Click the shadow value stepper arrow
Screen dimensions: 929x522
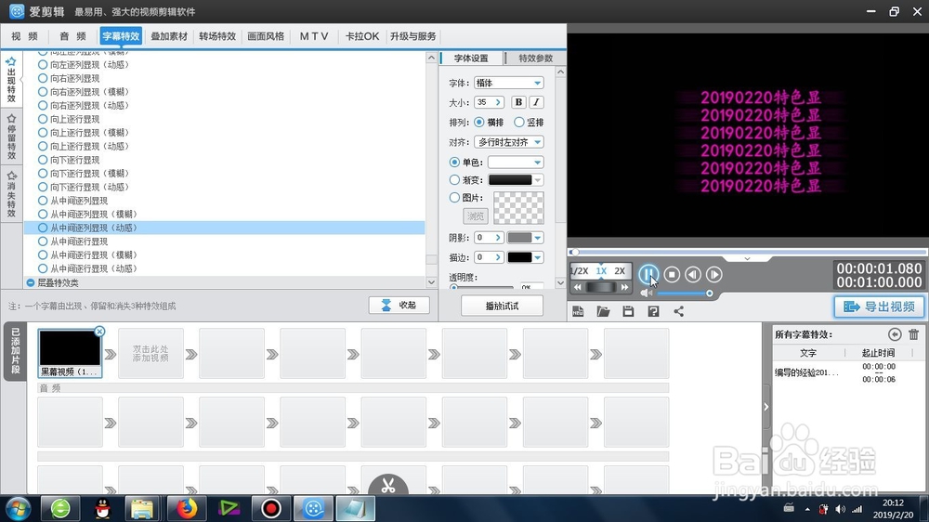click(x=498, y=238)
